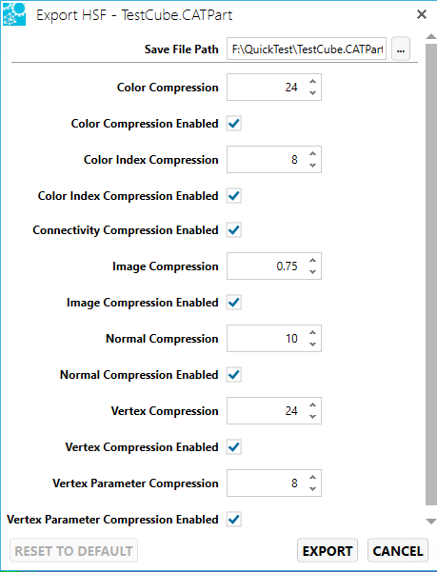Click the Save File Path text field
The image size is (437, 572).
pos(307,49)
